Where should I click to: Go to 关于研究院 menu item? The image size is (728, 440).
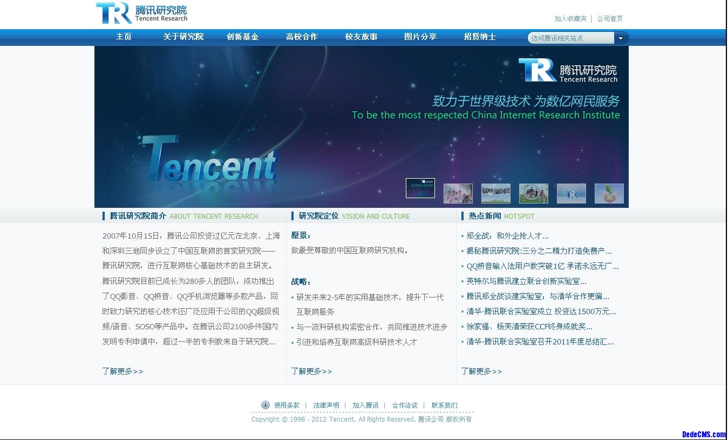click(x=183, y=37)
